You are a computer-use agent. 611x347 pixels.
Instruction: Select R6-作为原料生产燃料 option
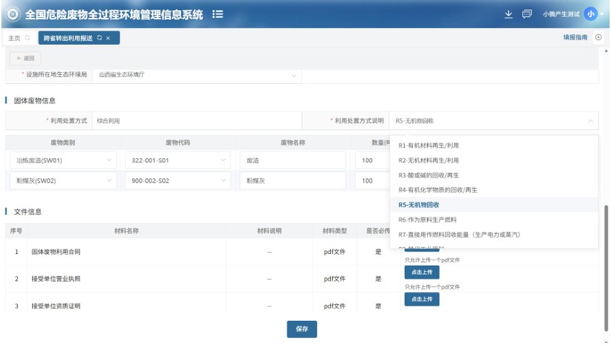pyautogui.click(x=494, y=220)
